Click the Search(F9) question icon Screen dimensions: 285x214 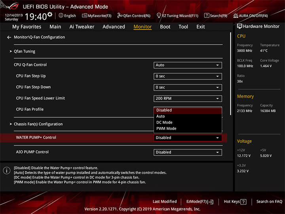point(207,15)
